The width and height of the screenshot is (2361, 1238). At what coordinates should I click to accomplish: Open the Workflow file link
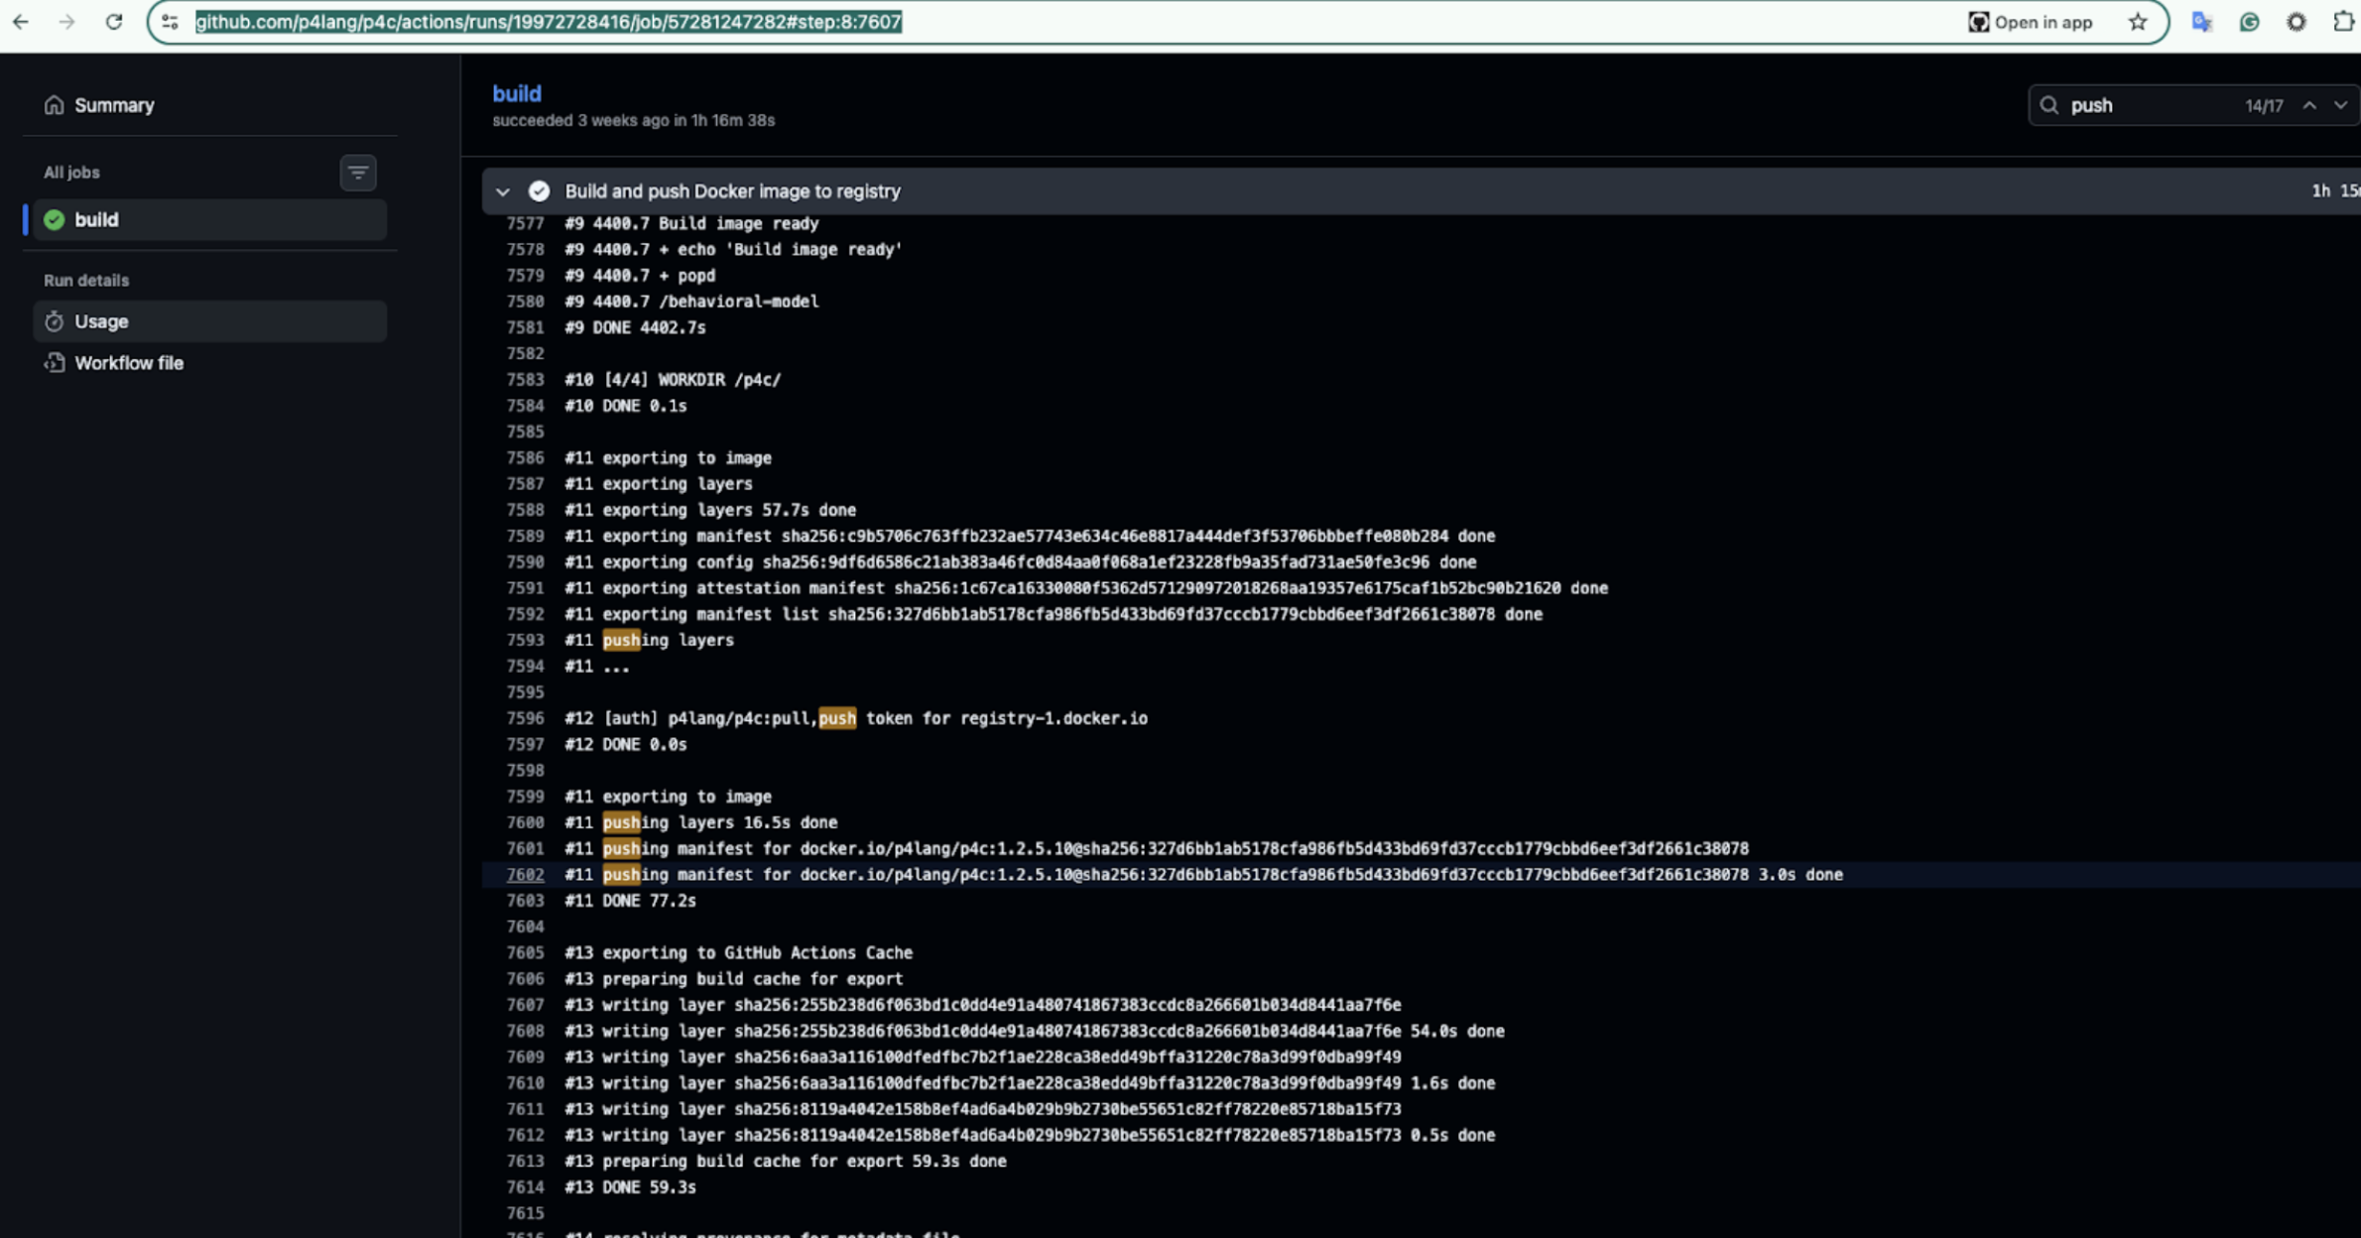click(x=128, y=363)
